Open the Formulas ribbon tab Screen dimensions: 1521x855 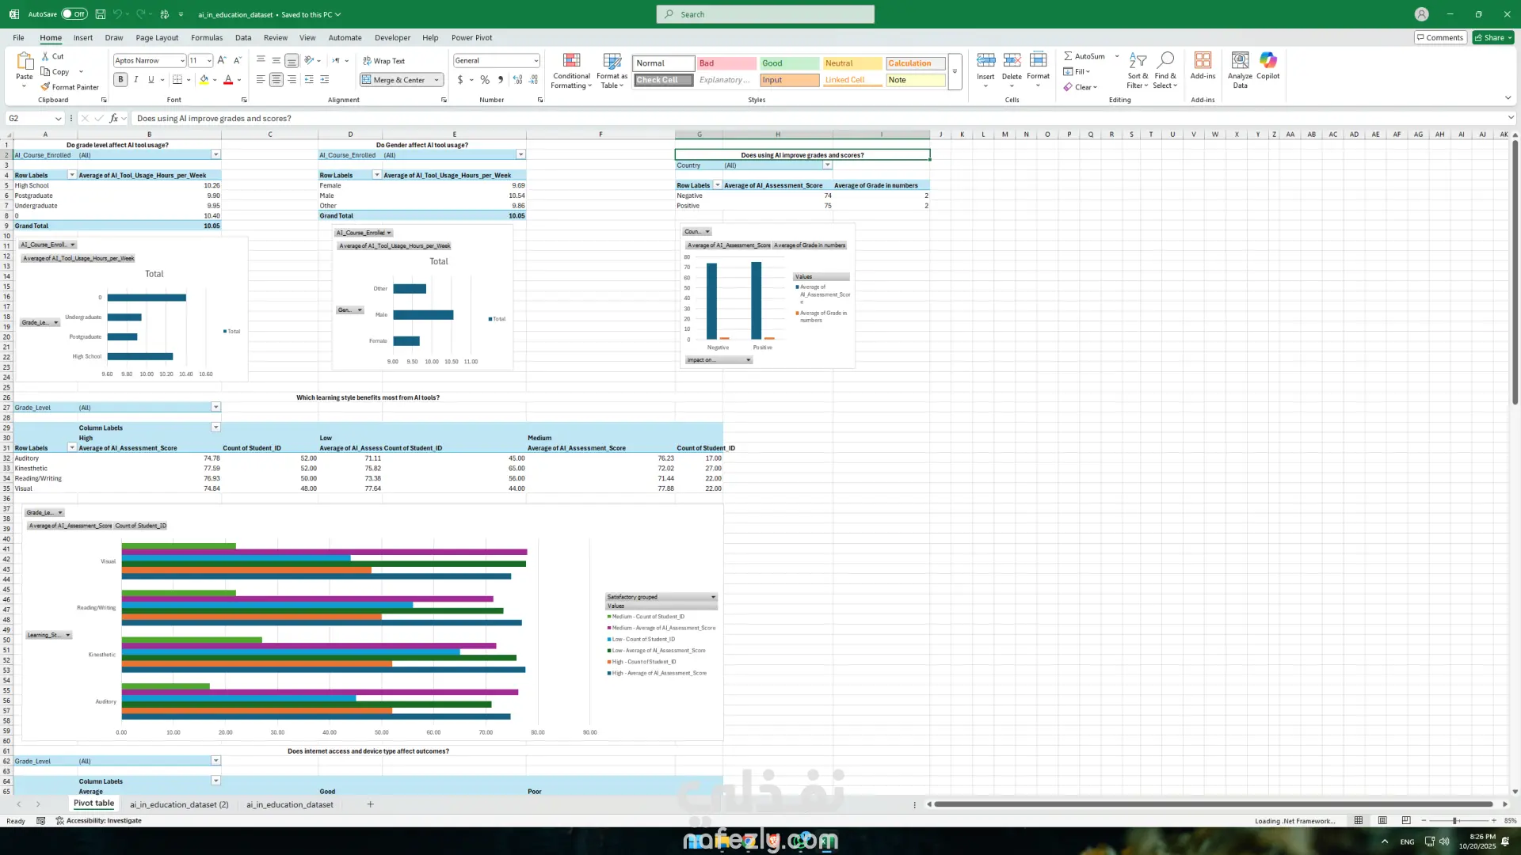click(x=206, y=37)
